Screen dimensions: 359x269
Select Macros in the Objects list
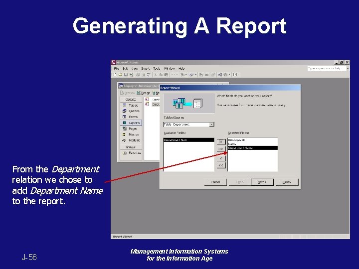(131, 134)
